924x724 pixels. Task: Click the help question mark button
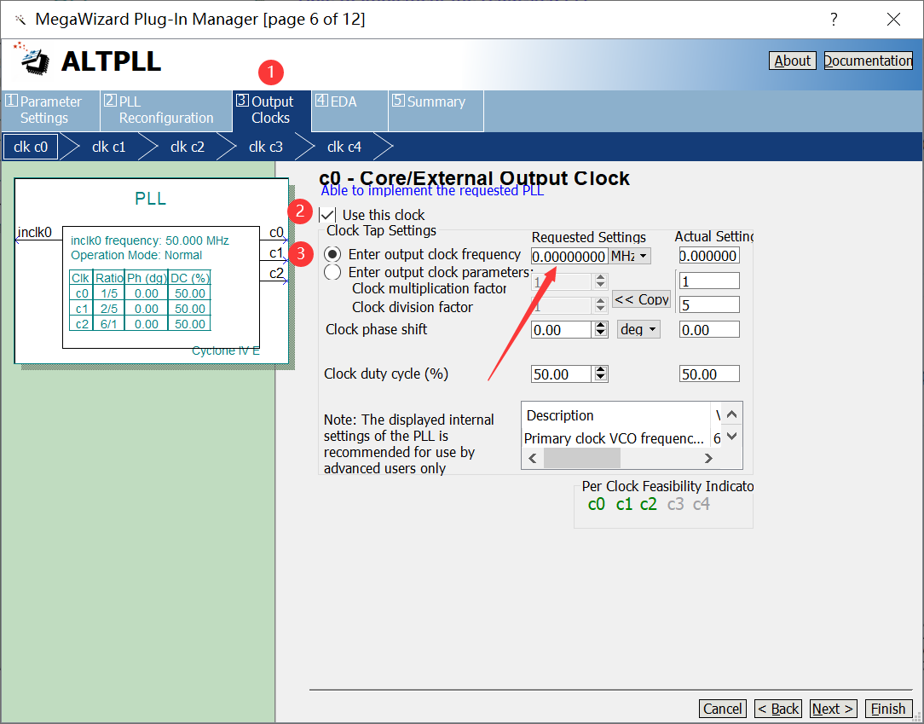point(834,20)
